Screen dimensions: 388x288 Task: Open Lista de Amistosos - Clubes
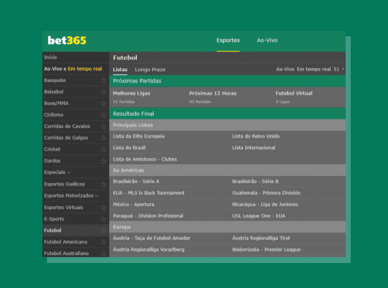click(145, 159)
